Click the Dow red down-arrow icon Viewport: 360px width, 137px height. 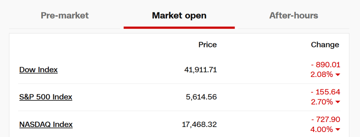click(338, 75)
